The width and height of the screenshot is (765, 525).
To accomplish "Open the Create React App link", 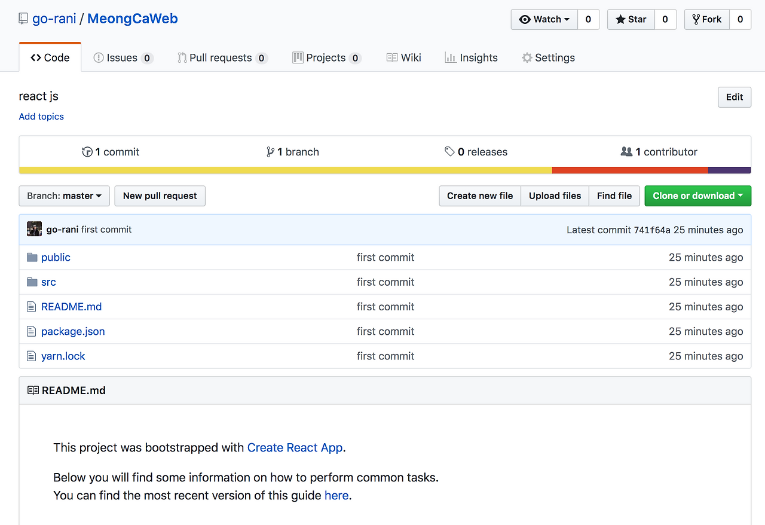I will point(295,447).
